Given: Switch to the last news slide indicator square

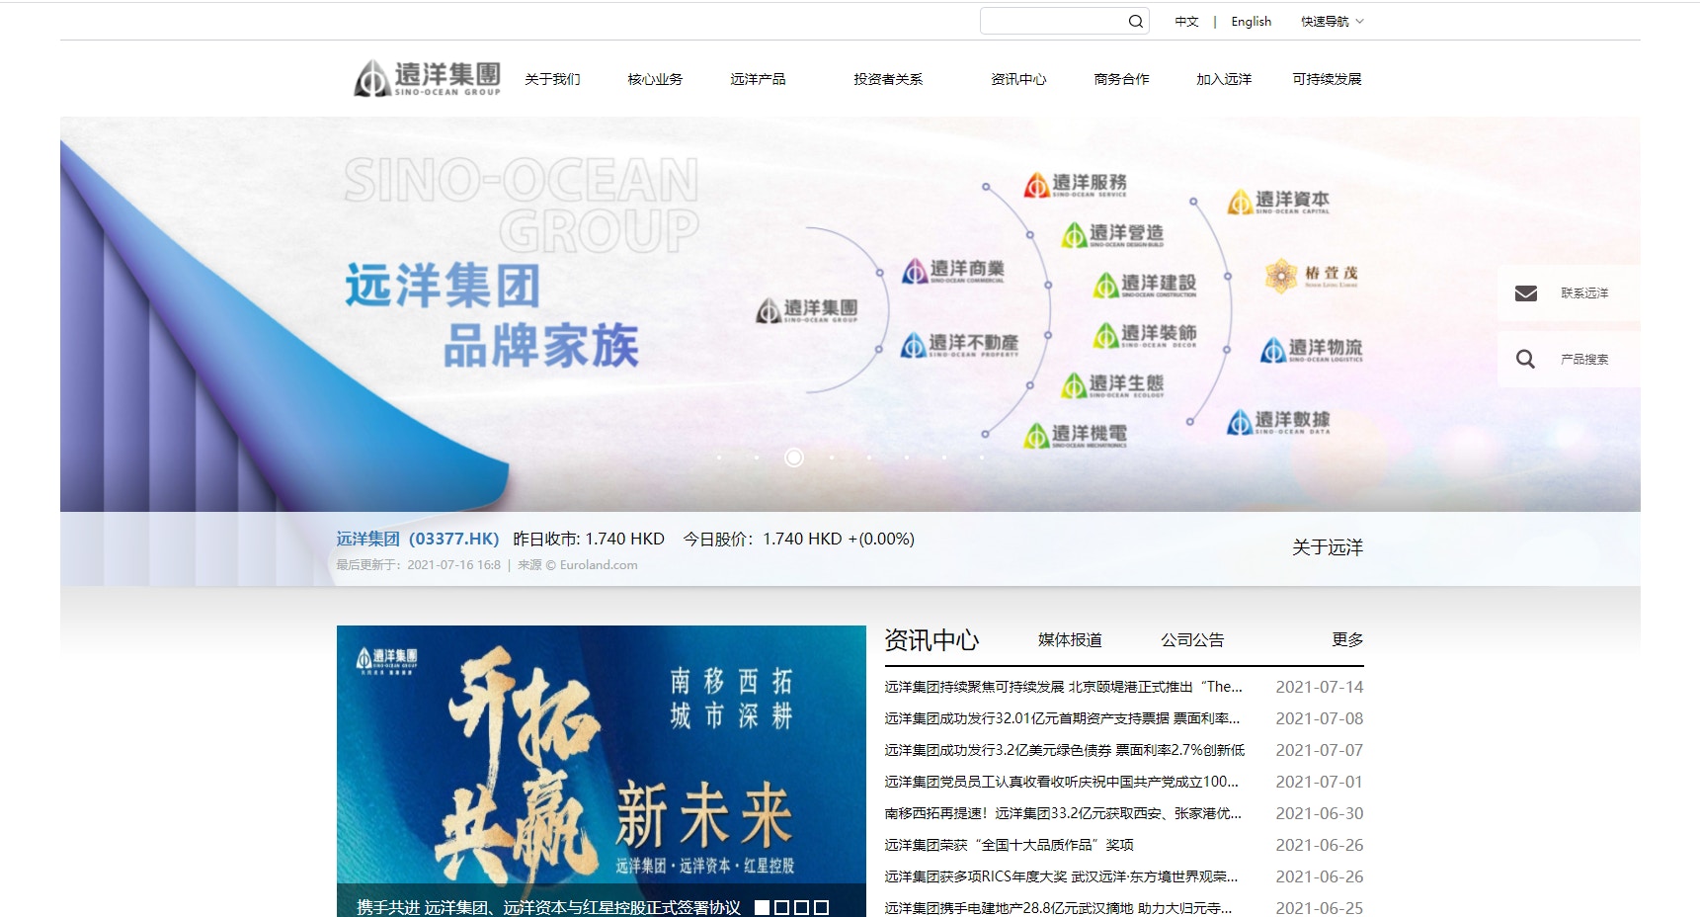Looking at the screenshot, I should [x=821, y=907].
